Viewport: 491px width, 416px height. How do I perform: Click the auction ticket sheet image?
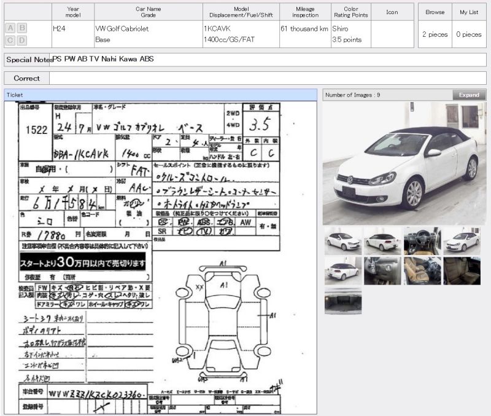(x=160, y=257)
